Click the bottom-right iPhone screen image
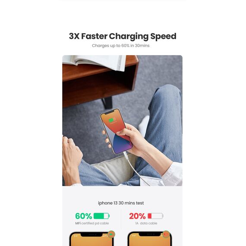Screen dimensions: 246x246 click(x=150, y=239)
